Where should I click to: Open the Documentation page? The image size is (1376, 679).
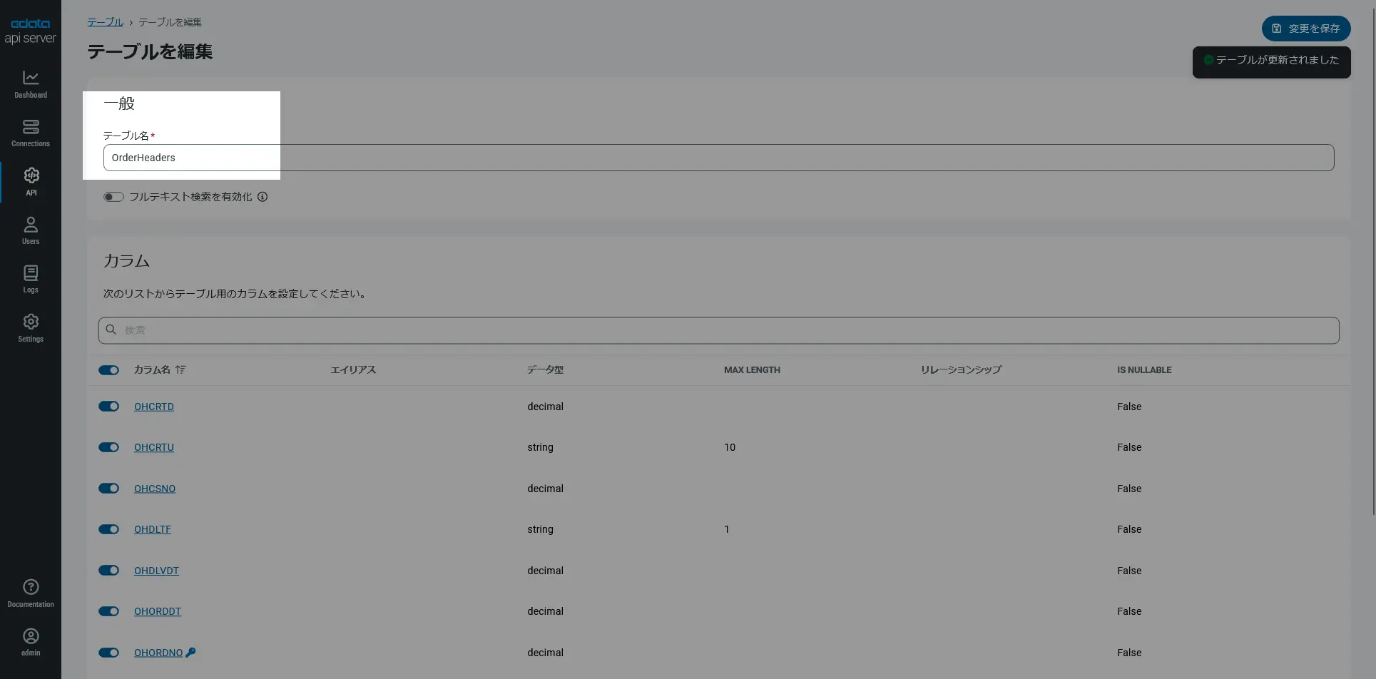click(30, 591)
